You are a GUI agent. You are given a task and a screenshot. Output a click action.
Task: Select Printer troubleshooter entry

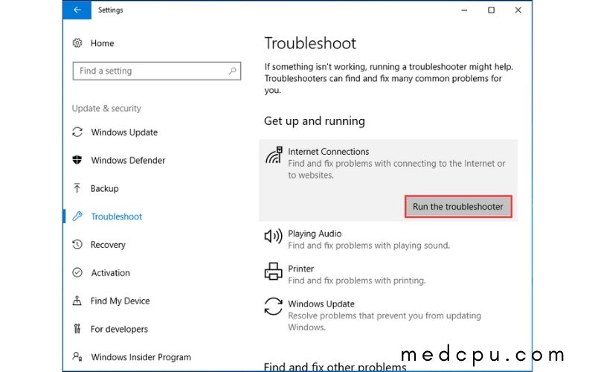[x=300, y=269]
